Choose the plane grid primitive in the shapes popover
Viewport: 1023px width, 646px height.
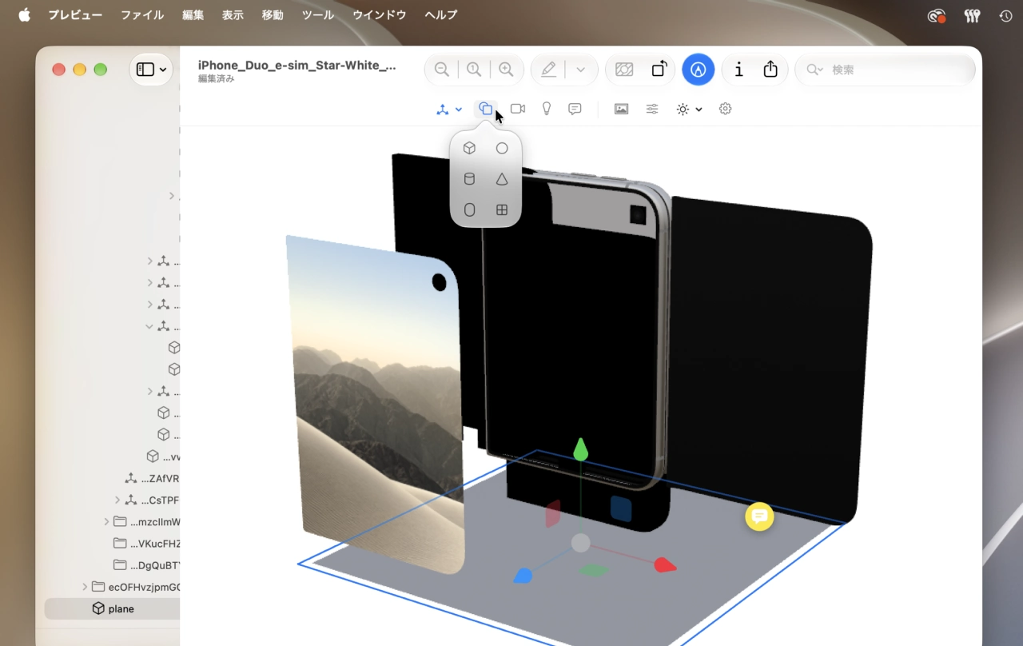pos(502,209)
